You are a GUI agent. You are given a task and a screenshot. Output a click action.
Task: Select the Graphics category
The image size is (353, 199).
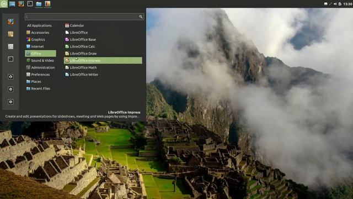[x=36, y=39]
